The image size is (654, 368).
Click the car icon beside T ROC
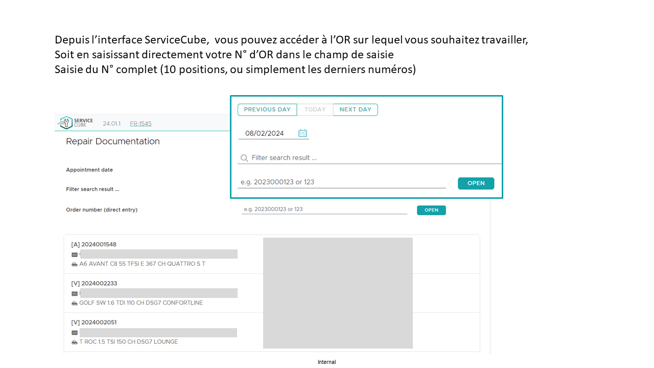[75, 342]
